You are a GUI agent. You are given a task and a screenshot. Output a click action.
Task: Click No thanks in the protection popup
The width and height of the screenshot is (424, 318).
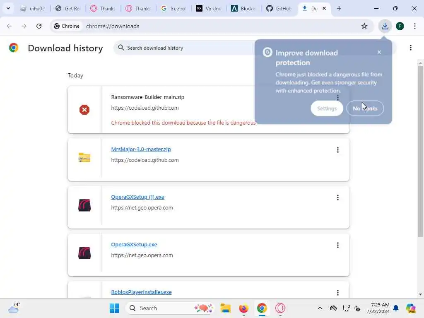[365, 108]
